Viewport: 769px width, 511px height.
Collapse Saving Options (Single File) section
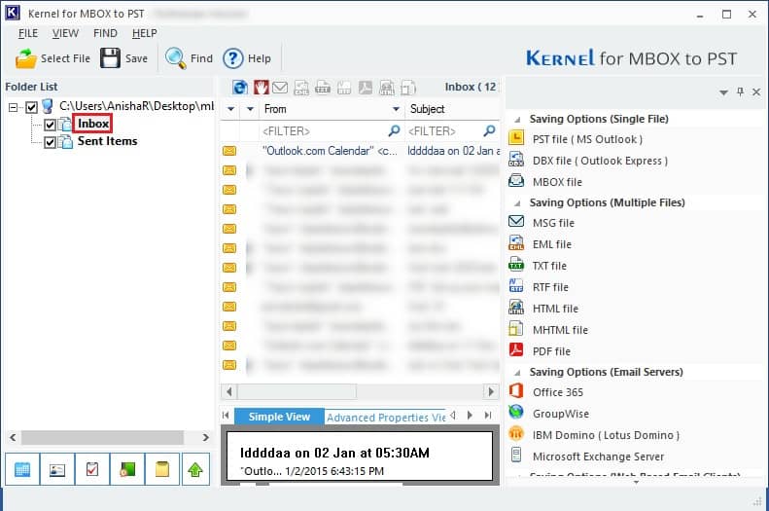click(x=517, y=120)
